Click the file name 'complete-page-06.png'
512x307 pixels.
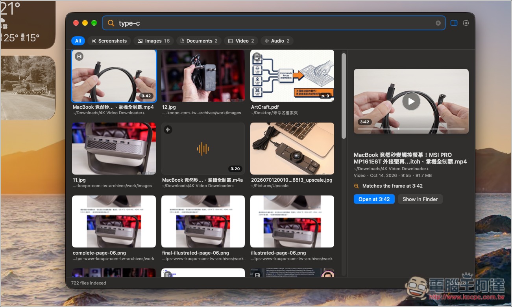pos(99,253)
